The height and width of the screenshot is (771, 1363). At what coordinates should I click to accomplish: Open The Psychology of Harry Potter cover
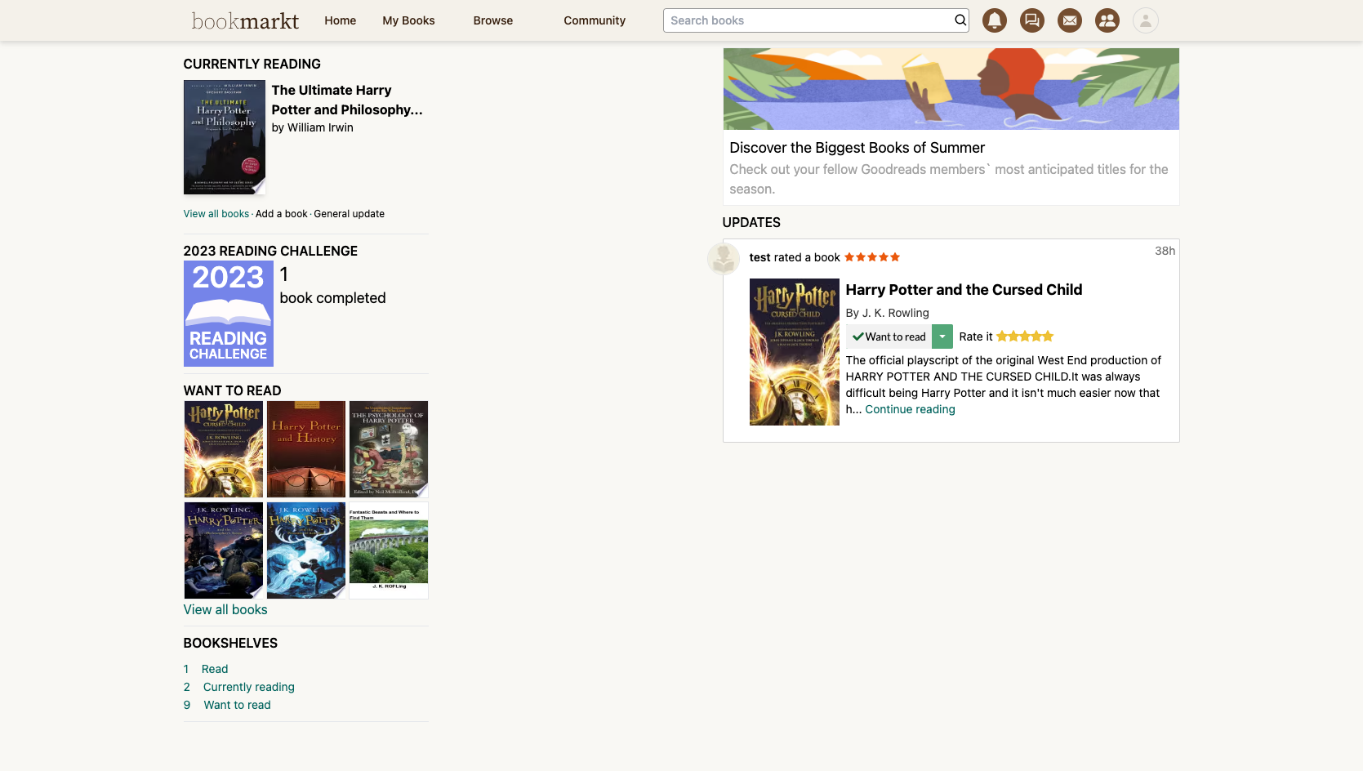389,449
